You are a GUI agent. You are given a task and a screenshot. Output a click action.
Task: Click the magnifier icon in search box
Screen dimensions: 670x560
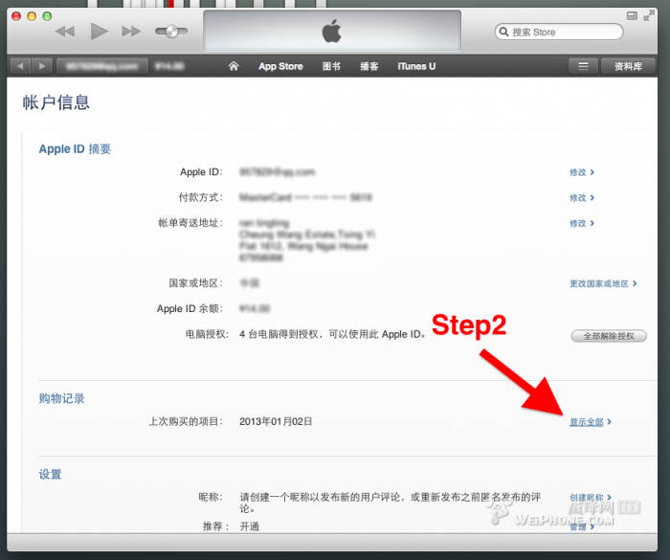click(503, 32)
